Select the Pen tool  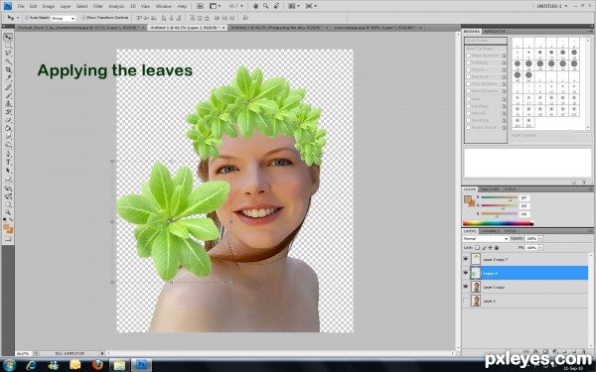[x=8, y=155]
